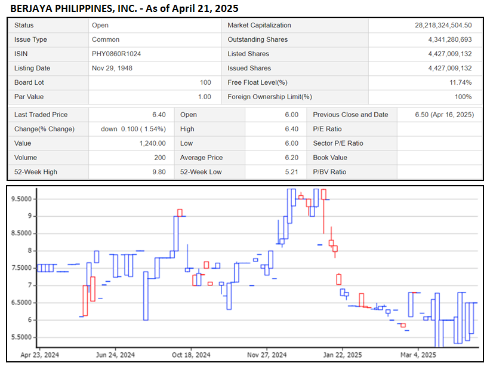This screenshot has width=490, height=369.
Task: Click the Apr 23, 2024 date axis label
Action: [39, 355]
